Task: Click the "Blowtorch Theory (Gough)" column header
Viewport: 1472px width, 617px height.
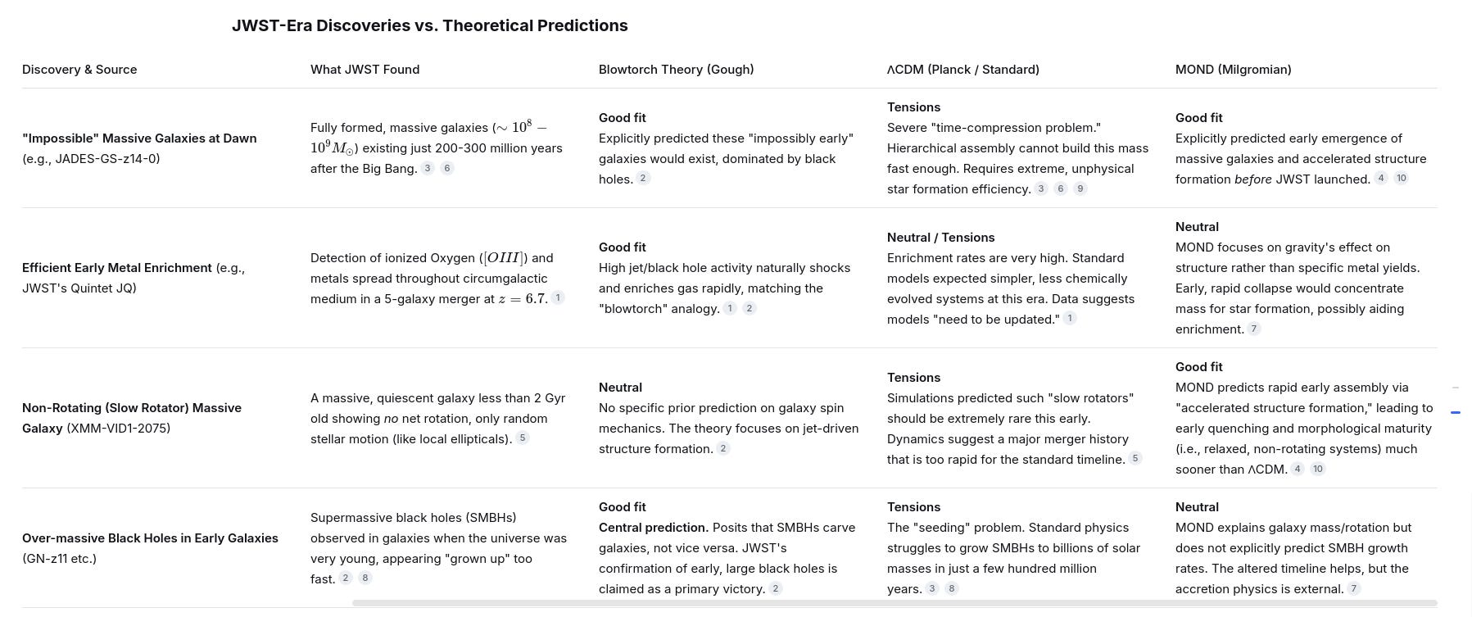Action: click(x=676, y=70)
